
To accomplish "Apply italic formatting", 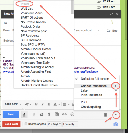I will pyautogui.click(x=43, y=104).
